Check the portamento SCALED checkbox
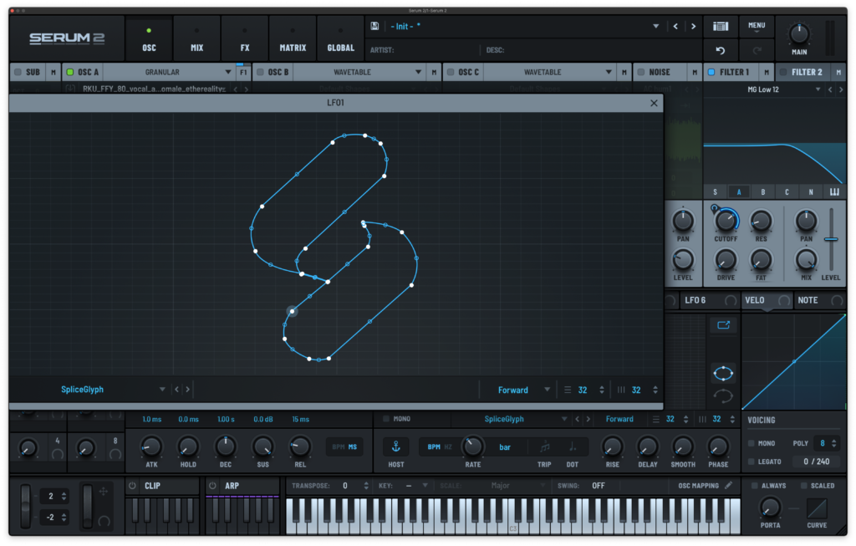 pyautogui.click(x=804, y=486)
